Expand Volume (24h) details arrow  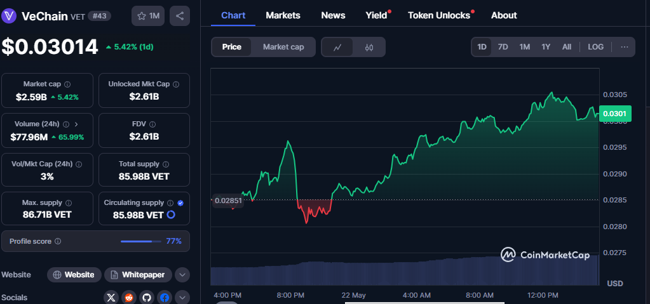pyautogui.click(x=77, y=124)
